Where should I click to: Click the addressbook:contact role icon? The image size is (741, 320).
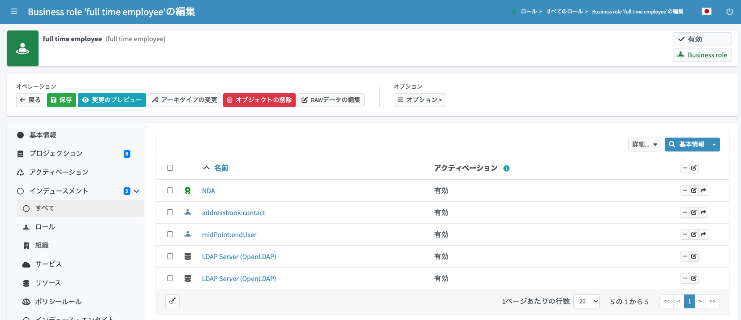point(188,212)
